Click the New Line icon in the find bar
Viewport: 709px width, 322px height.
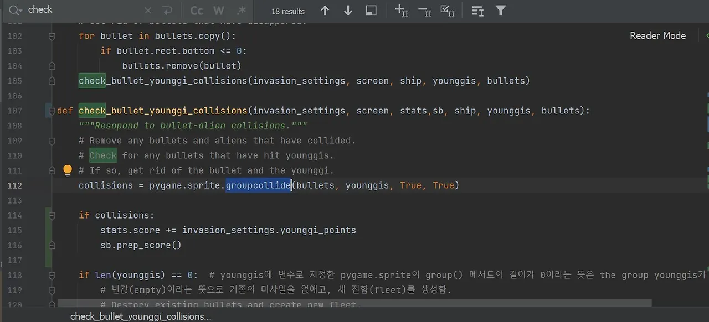pyautogui.click(x=167, y=11)
